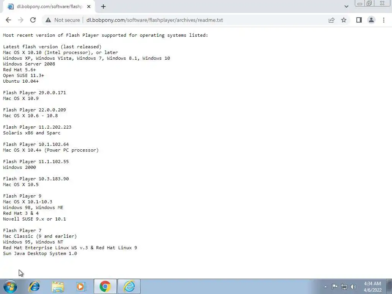
Task: Click the 'Ubuntu 10.04+' line
Action: [21, 81]
